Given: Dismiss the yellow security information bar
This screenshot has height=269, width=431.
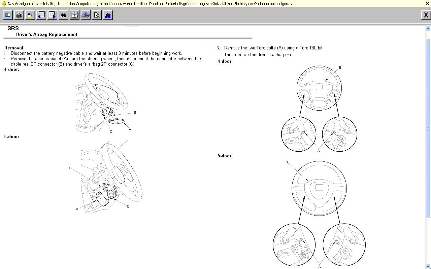Looking at the screenshot, I should [427, 4].
